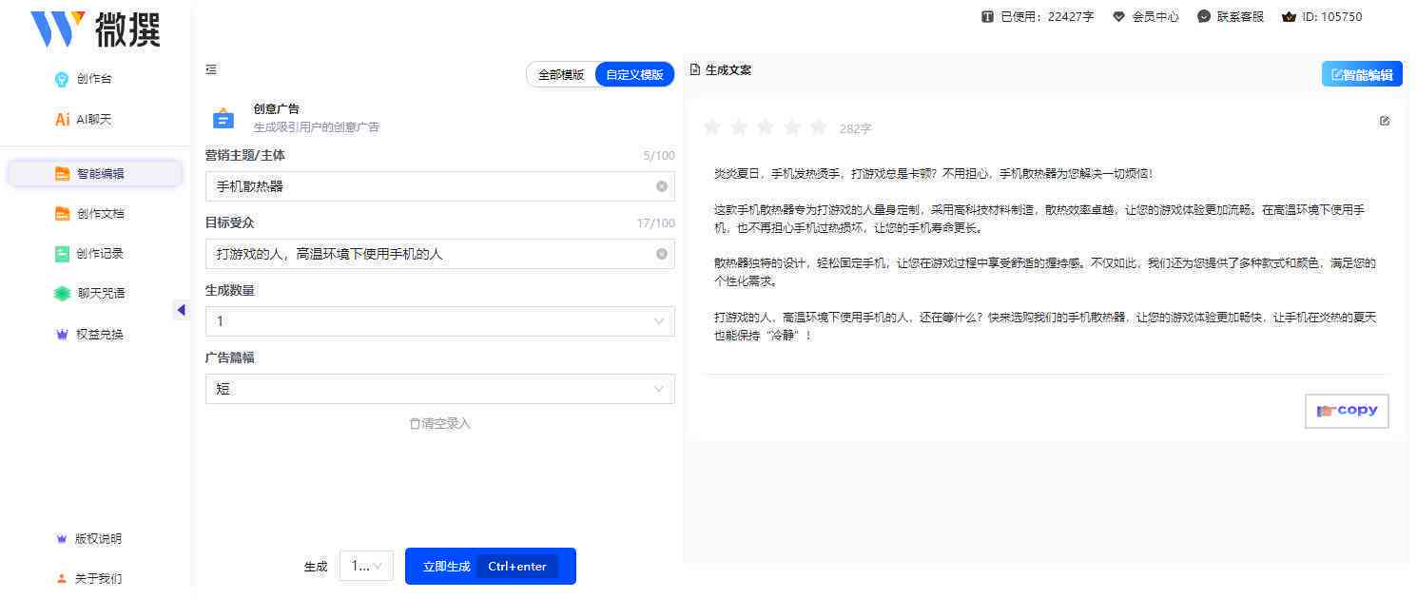Rate with the first star
Image resolution: width=1417 pixels, height=599 pixels.
point(712,126)
